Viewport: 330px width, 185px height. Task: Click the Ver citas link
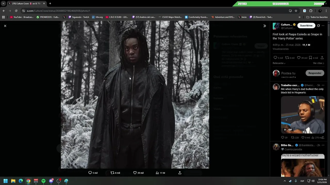click(x=318, y=63)
